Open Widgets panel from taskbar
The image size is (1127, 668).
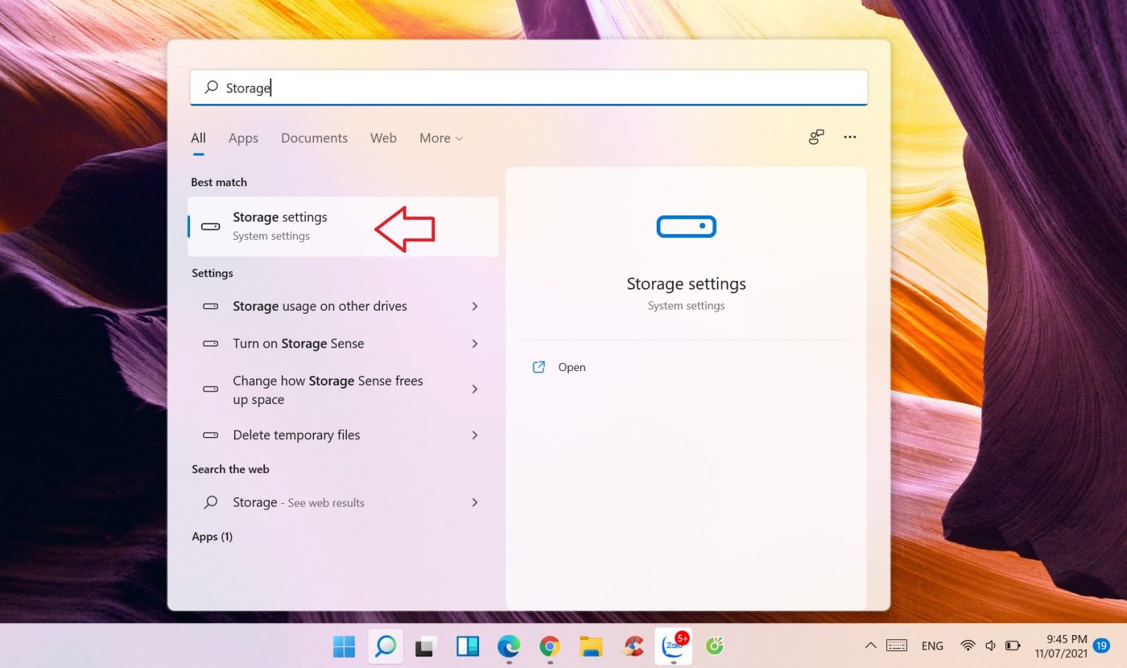pos(467,646)
